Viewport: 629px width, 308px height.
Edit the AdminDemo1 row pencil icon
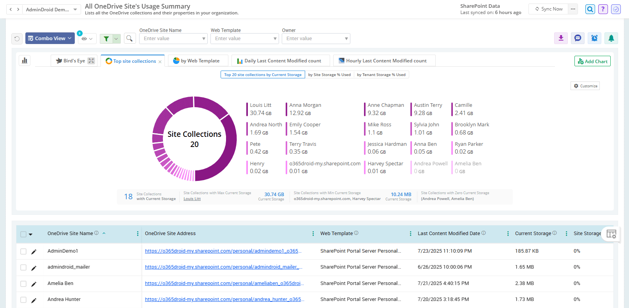pyautogui.click(x=34, y=252)
